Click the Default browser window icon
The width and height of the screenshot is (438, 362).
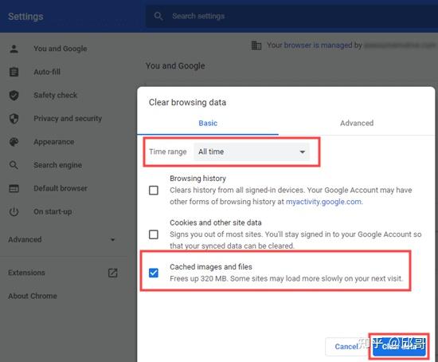pos(14,188)
